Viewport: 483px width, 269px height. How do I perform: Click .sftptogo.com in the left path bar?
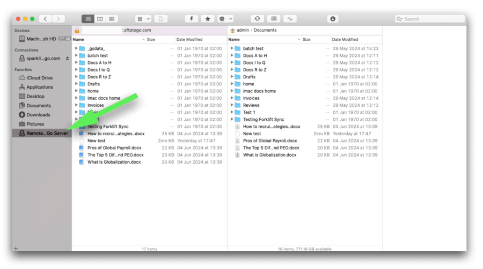point(137,30)
